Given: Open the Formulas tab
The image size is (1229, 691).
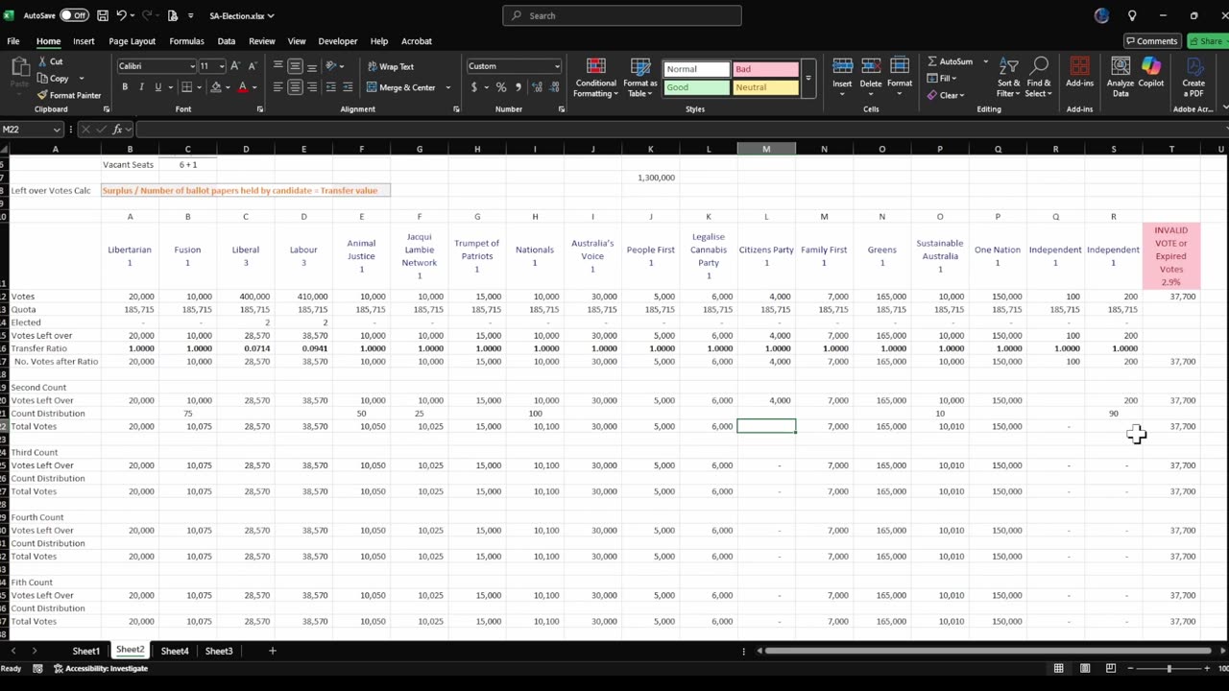Looking at the screenshot, I should (x=186, y=41).
